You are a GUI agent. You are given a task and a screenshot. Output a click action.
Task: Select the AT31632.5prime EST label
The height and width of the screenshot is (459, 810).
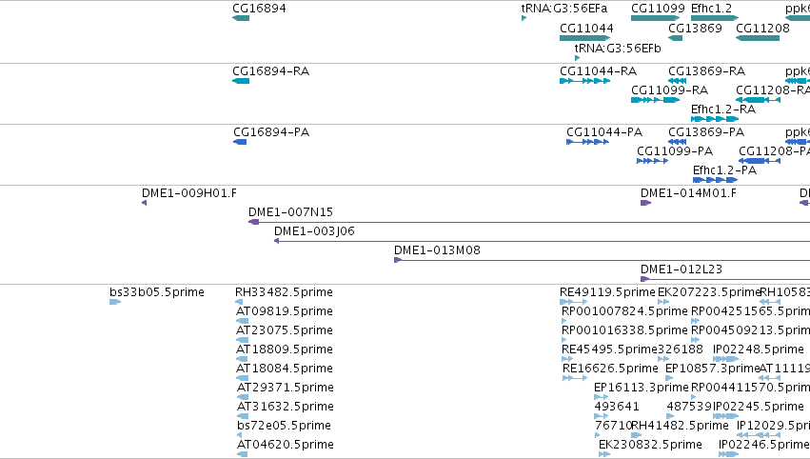(x=286, y=408)
